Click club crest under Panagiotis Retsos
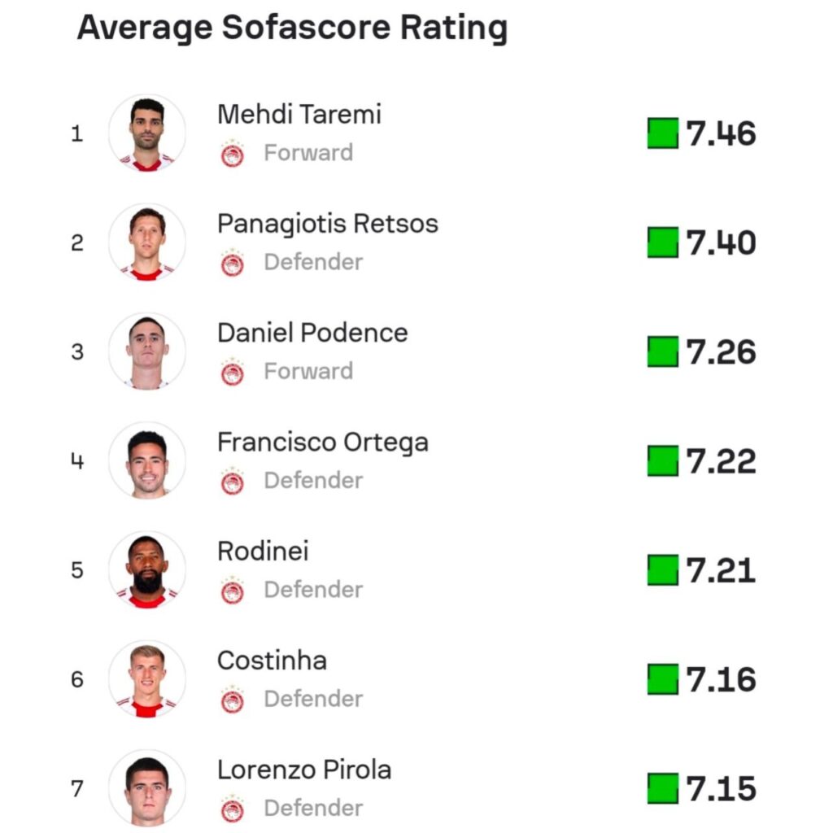 [233, 263]
